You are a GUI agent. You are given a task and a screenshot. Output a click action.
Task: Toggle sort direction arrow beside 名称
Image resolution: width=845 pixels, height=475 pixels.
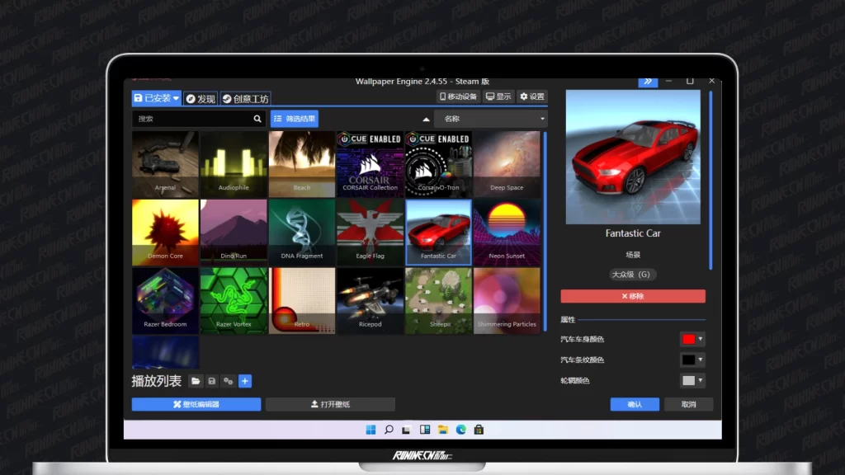[427, 120]
